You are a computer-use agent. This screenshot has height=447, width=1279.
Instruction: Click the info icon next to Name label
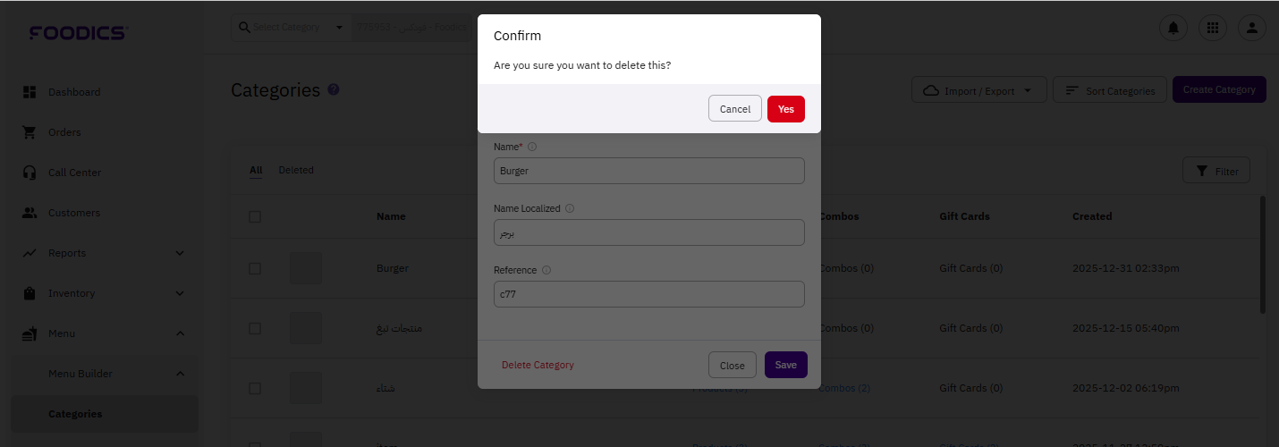(x=532, y=147)
